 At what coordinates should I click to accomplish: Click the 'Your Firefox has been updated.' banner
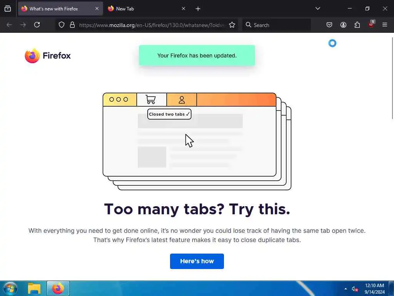click(x=197, y=55)
